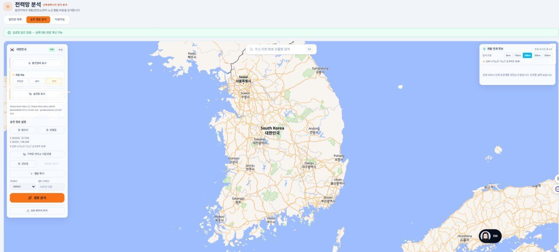Image resolution: width=559 pixels, height=252 pixels.
Task: Set search radius to 10km
Action: click(x=518, y=55)
